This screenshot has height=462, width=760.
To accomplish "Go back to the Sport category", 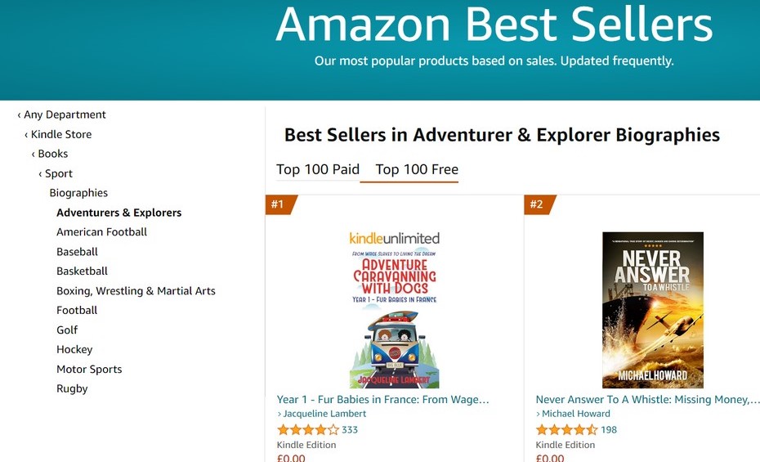I will coord(58,173).
